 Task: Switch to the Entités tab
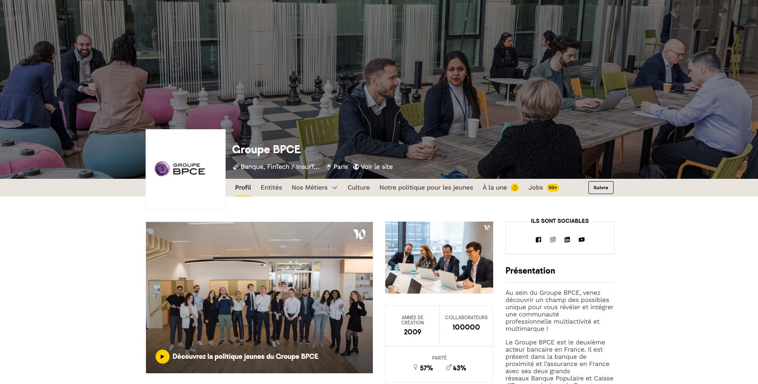[x=271, y=188]
